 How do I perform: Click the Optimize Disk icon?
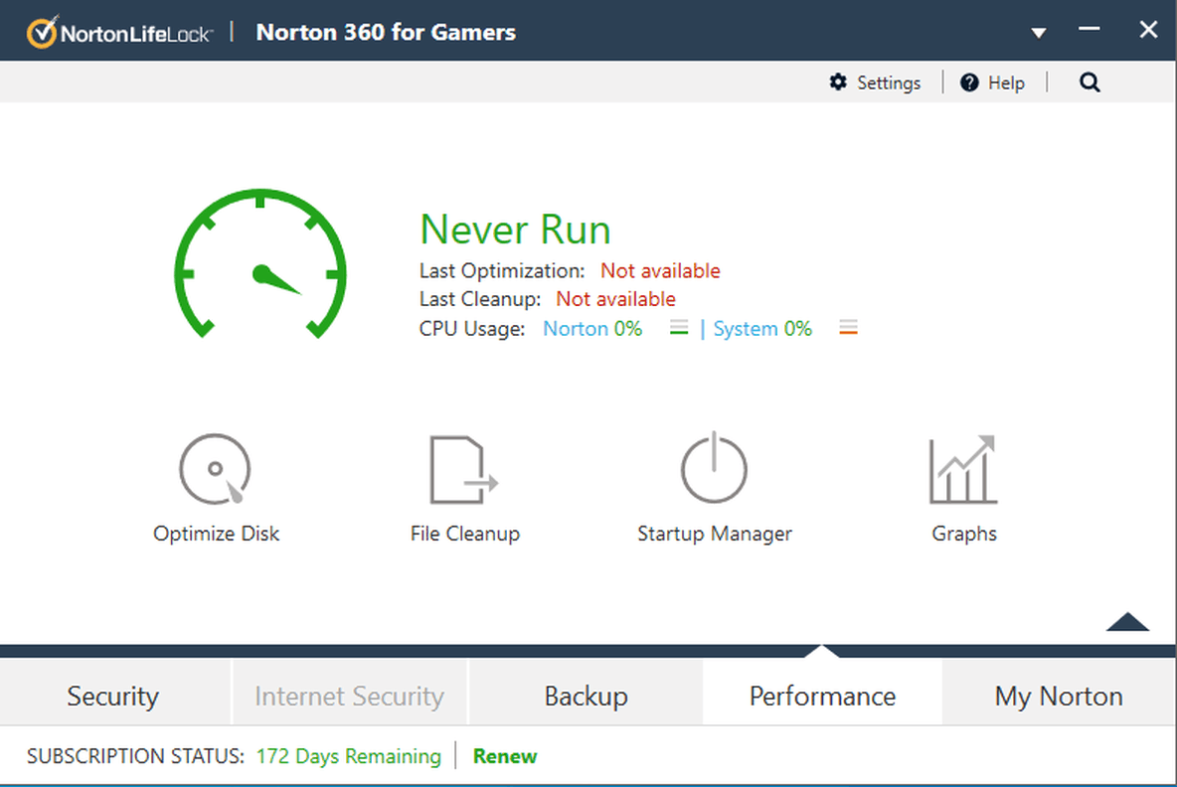tap(215, 470)
